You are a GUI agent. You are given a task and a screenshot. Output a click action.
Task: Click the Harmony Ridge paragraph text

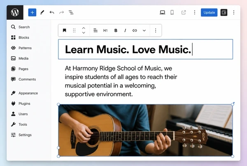tap(121, 81)
